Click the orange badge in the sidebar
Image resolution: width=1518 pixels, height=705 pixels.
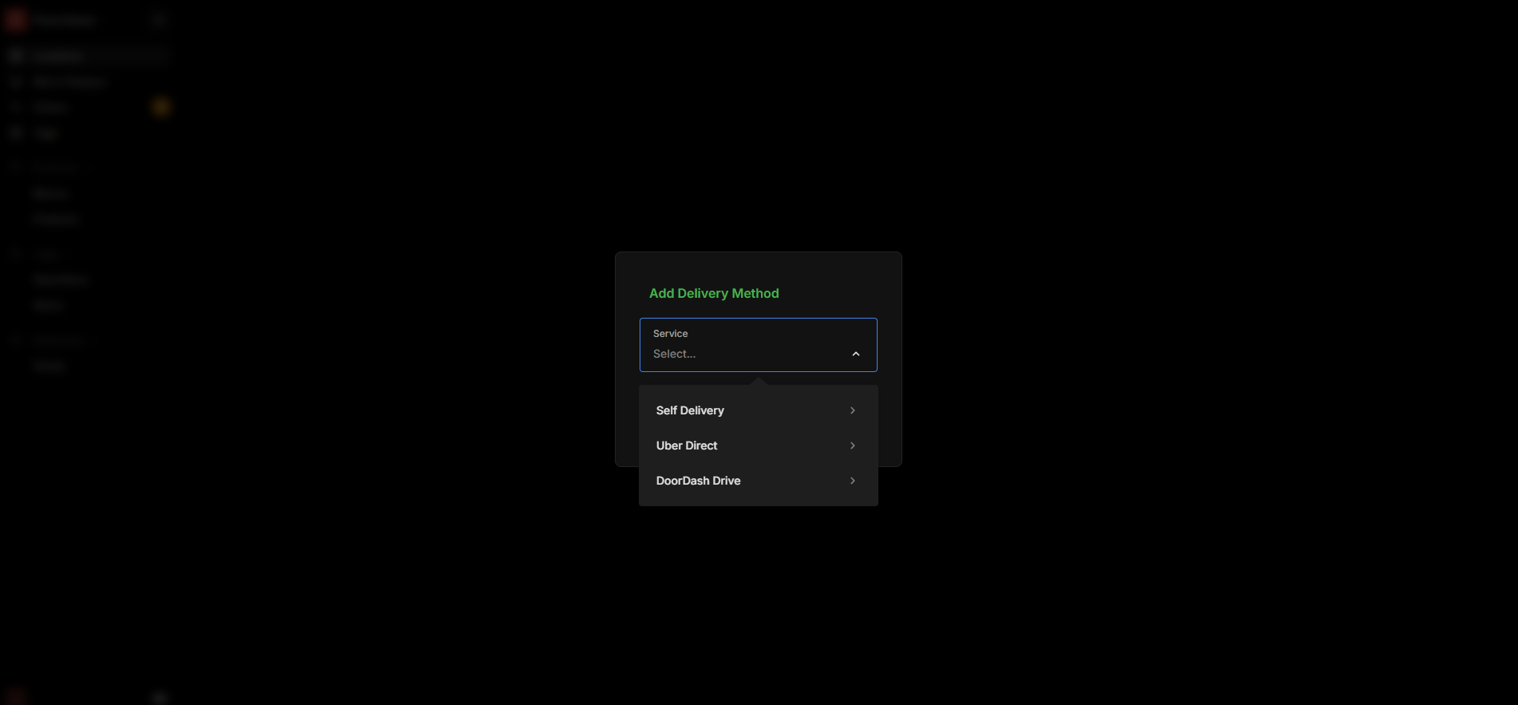161,107
